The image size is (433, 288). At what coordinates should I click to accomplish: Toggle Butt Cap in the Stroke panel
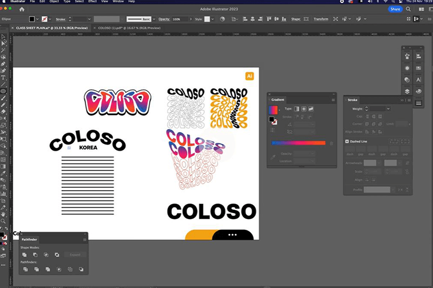pos(367,116)
